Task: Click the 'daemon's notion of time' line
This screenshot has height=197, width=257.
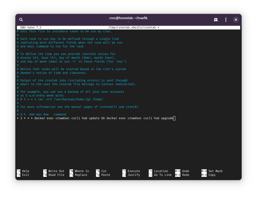Action: click(x=52, y=73)
